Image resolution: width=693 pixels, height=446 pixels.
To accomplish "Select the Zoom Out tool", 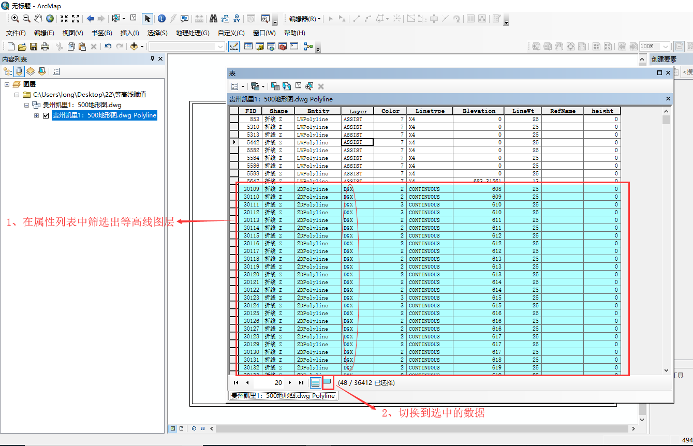I will click(26, 19).
